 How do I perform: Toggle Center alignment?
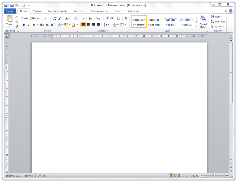(x=88, y=25)
